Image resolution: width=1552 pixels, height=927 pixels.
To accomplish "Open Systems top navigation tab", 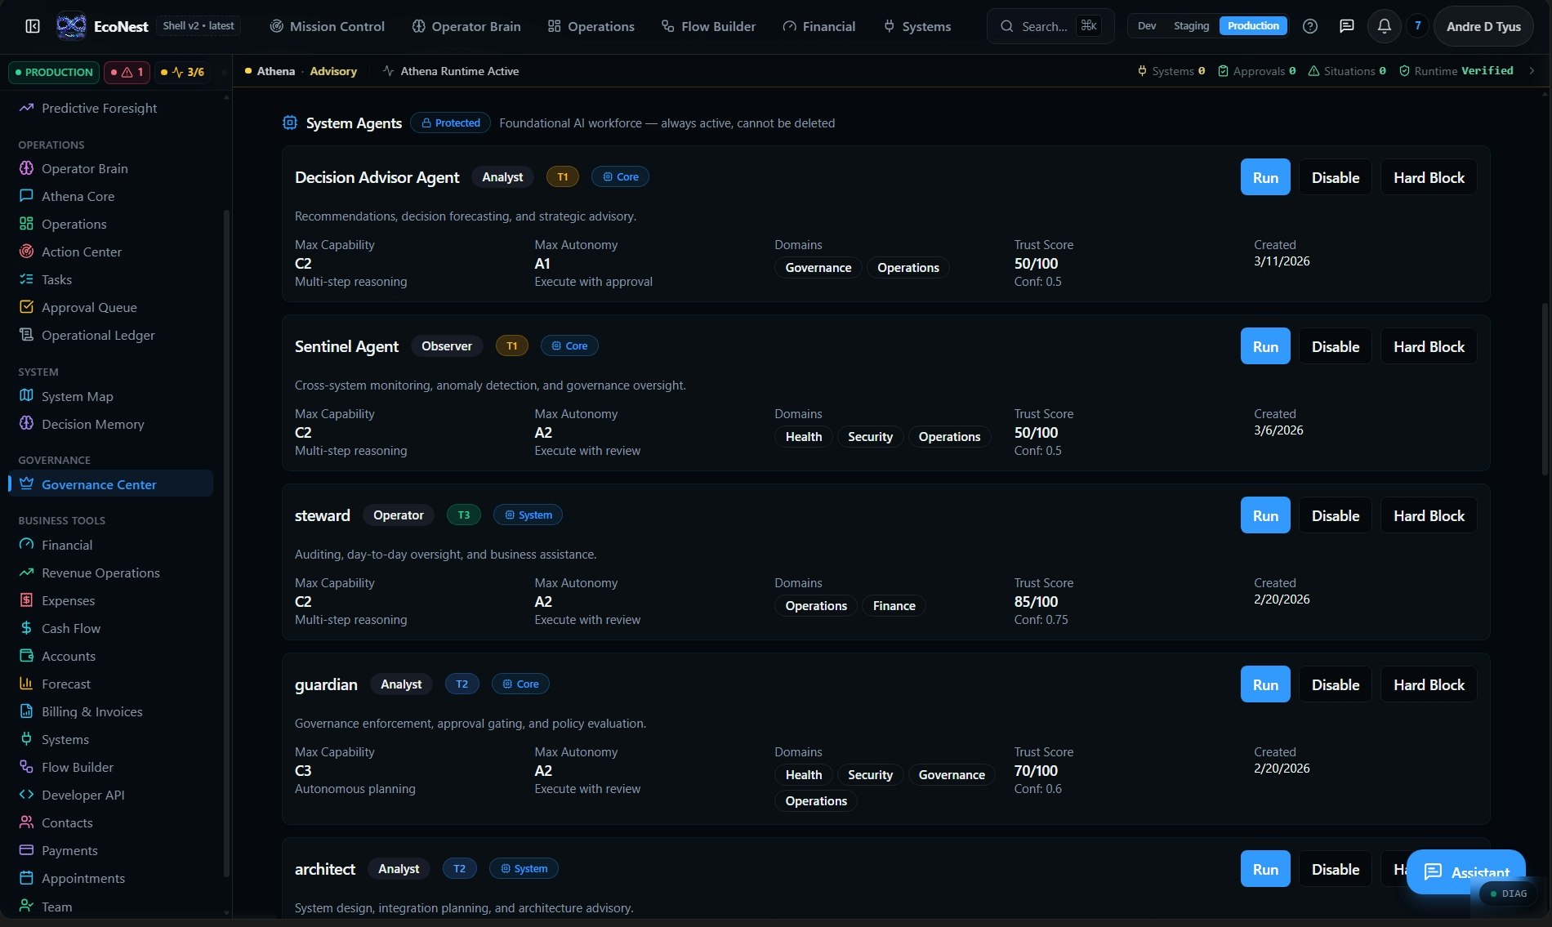I will (x=917, y=26).
